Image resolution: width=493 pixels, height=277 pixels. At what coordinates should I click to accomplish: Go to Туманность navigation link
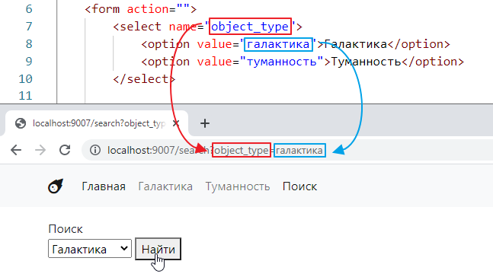[x=238, y=186]
